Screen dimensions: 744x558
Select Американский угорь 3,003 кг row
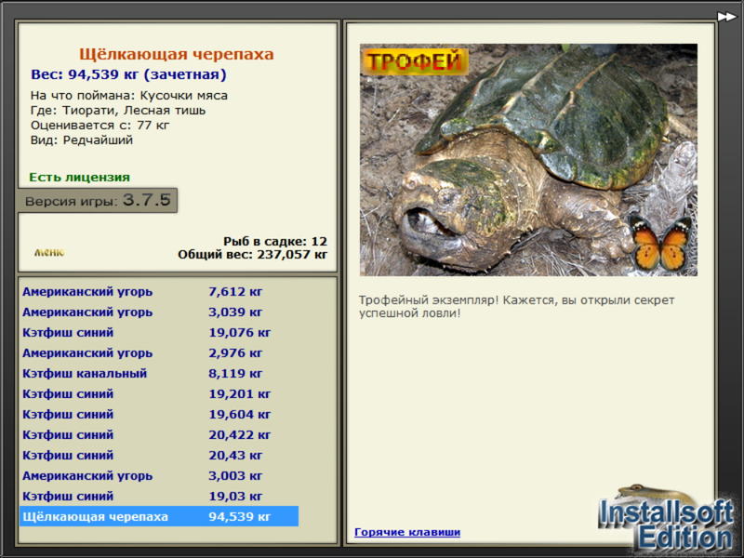(159, 475)
